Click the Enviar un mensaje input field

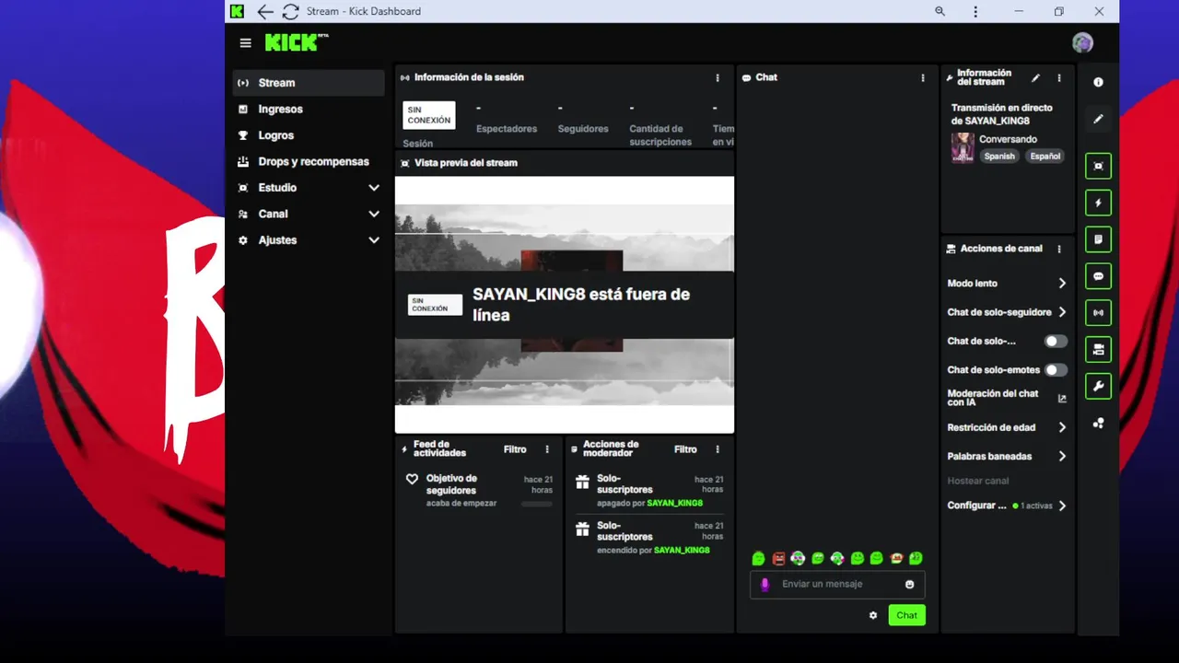837,584
